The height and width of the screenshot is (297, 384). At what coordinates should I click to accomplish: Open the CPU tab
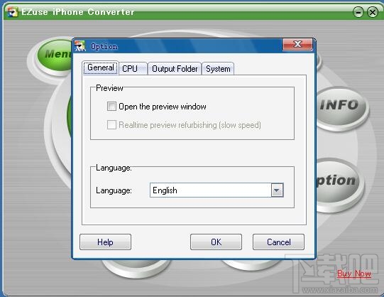coord(133,69)
